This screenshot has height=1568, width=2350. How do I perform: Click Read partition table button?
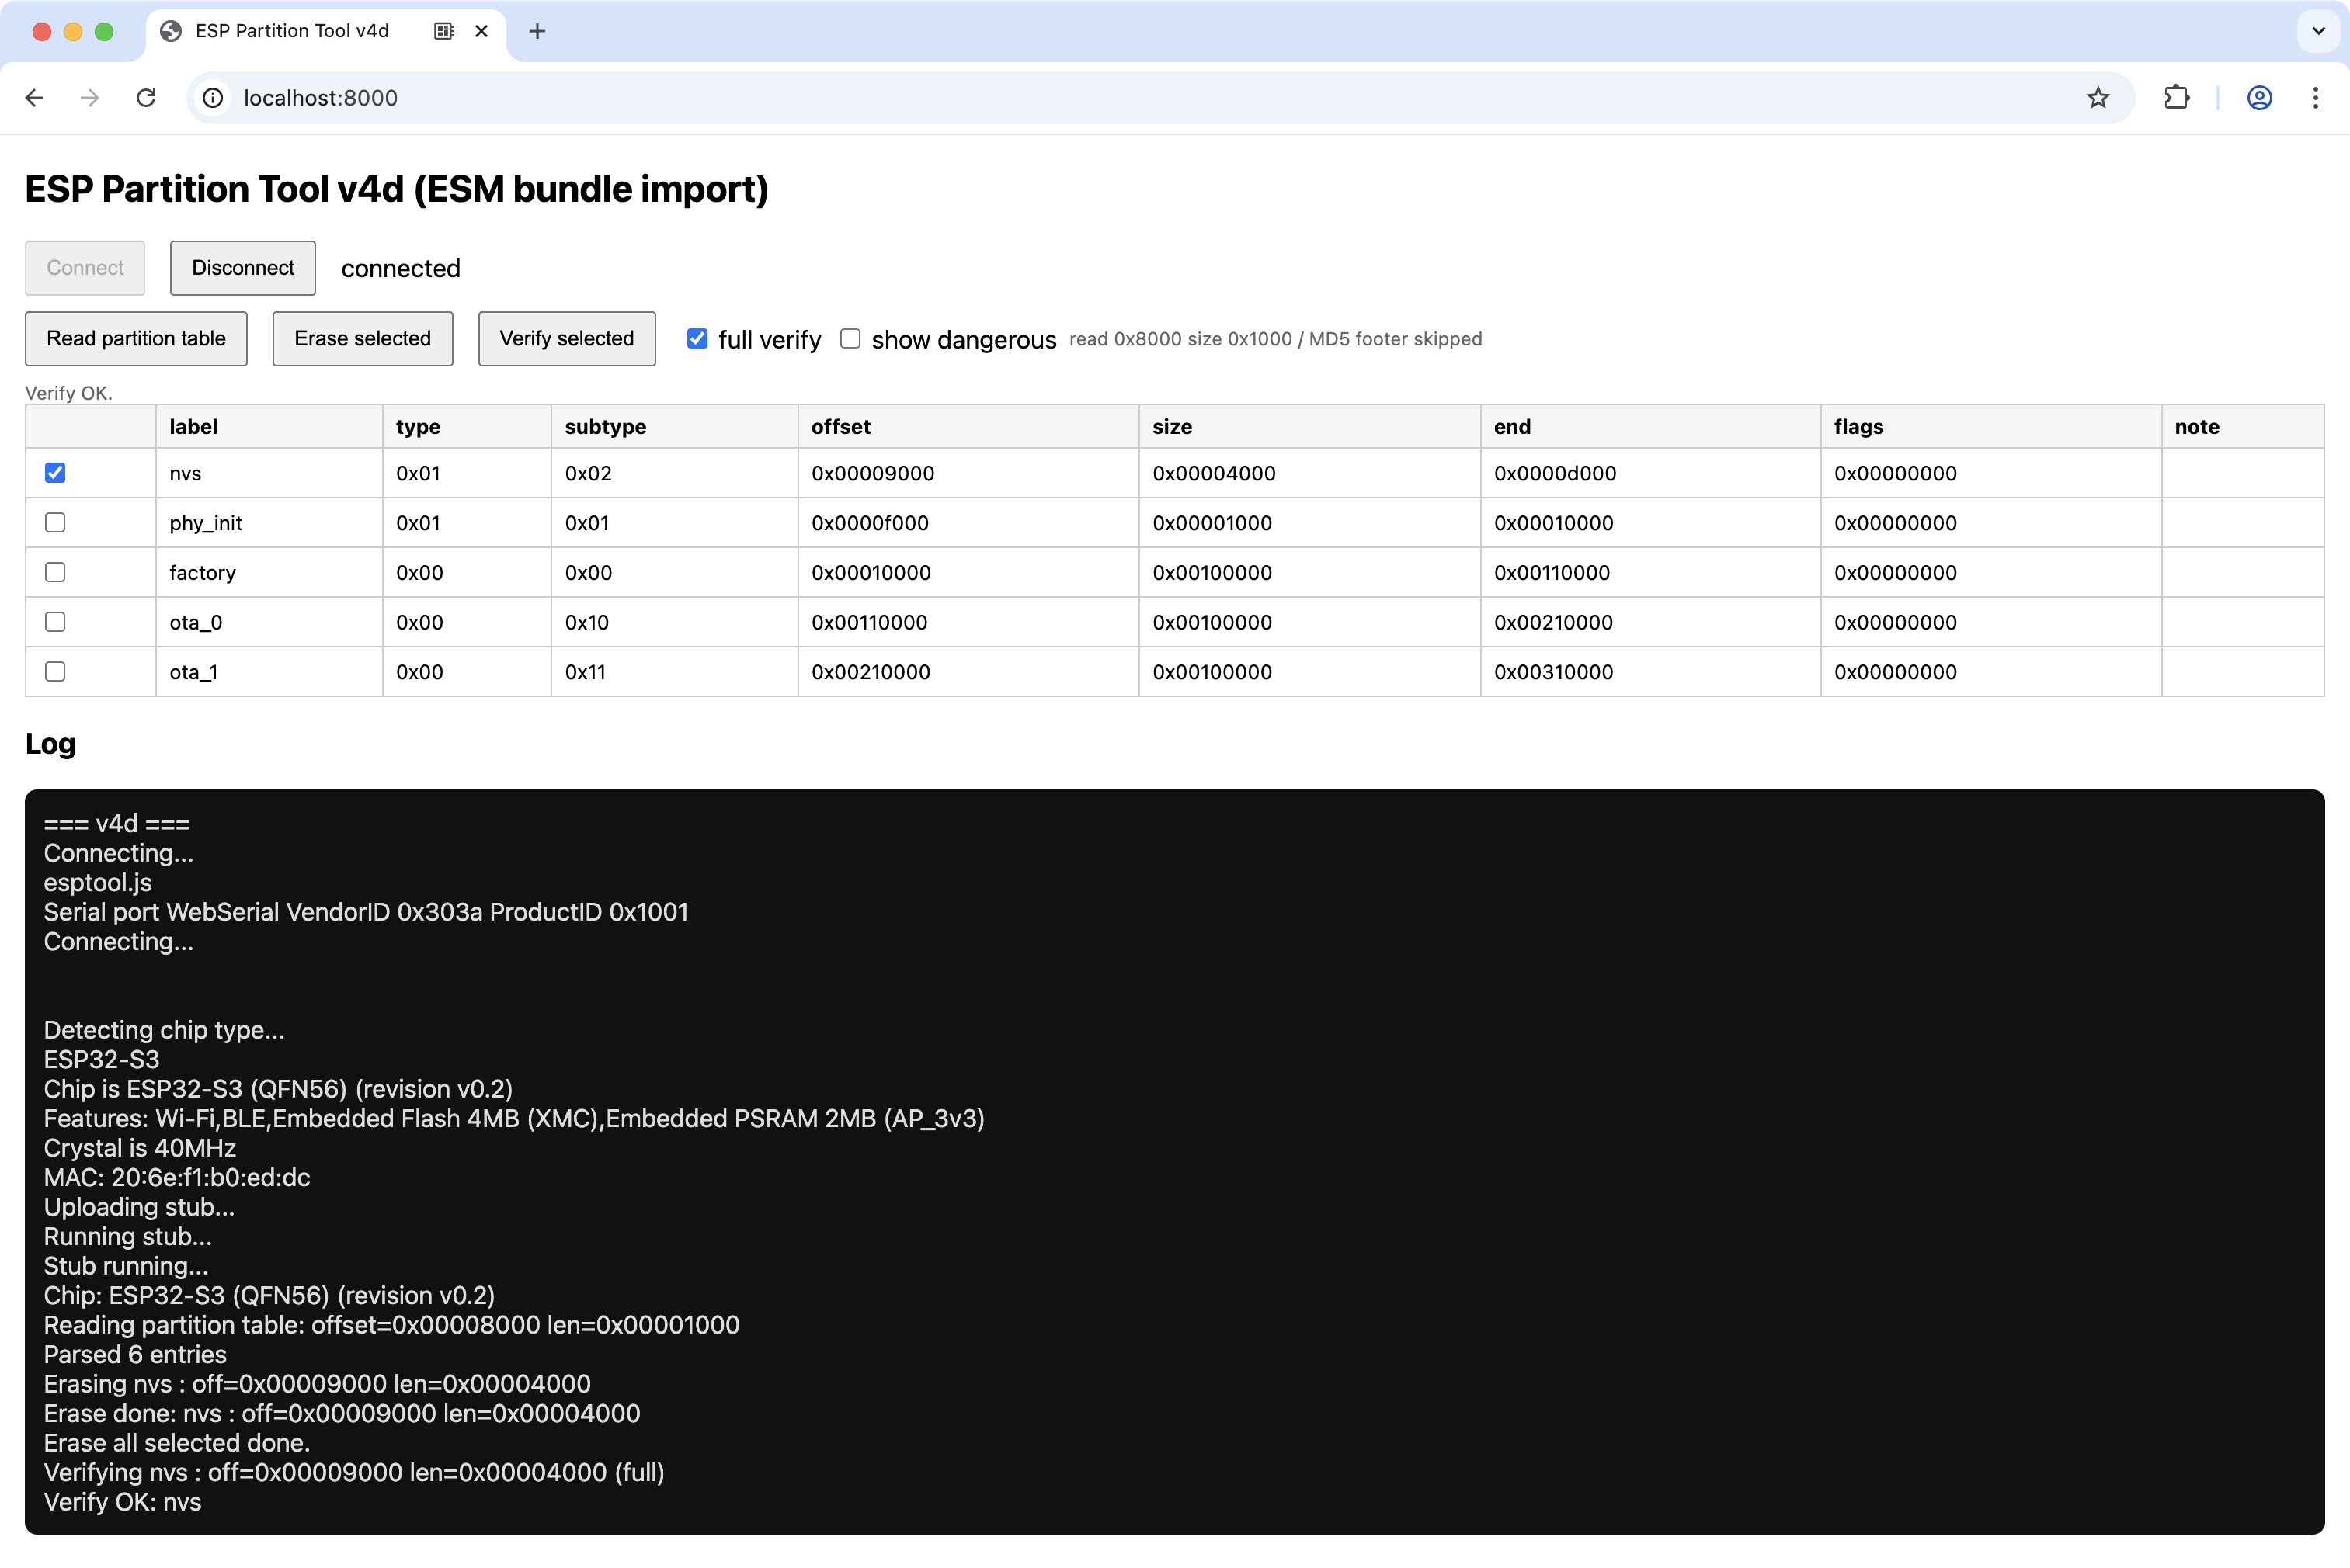136,338
